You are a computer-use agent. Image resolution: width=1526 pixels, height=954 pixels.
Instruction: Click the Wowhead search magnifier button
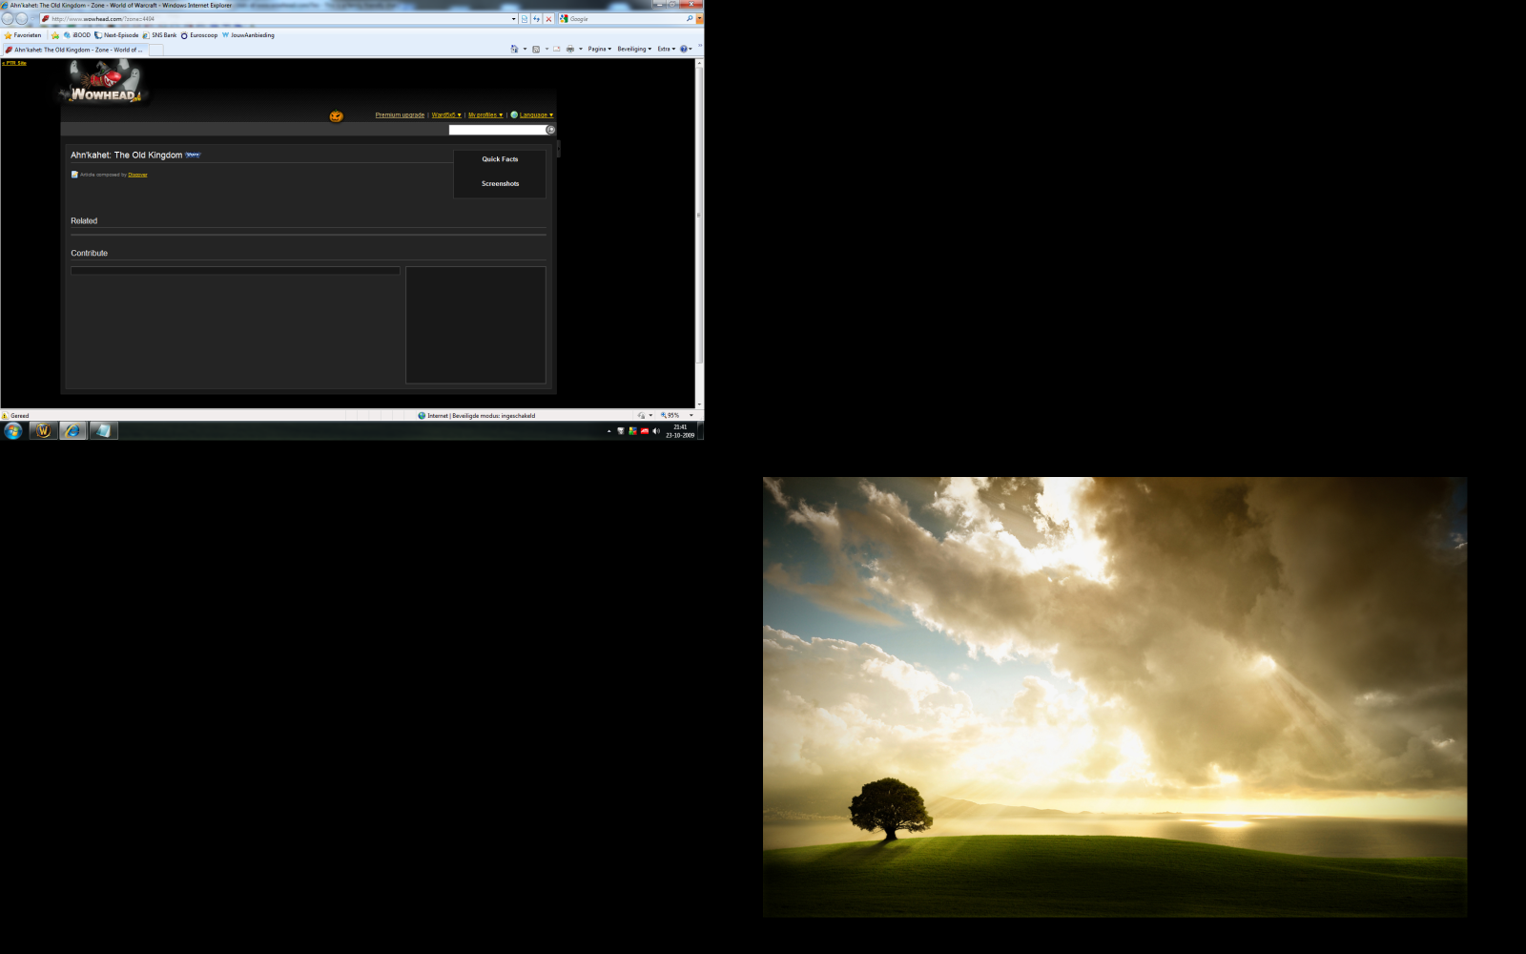pyautogui.click(x=550, y=130)
